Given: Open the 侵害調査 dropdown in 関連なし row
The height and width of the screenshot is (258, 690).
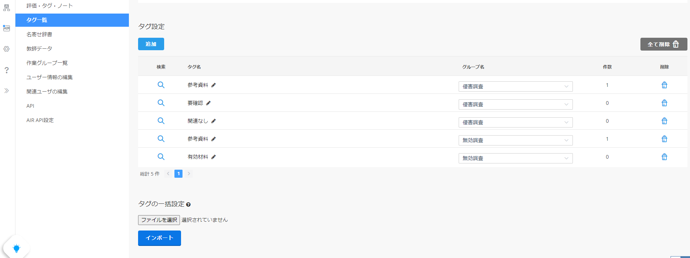Looking at the screenshot, I should click(515, 122).
